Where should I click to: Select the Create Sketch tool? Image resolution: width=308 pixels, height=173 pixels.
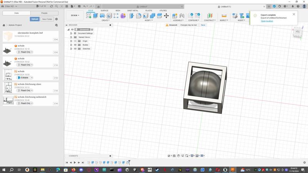click(x=89, y=16)
